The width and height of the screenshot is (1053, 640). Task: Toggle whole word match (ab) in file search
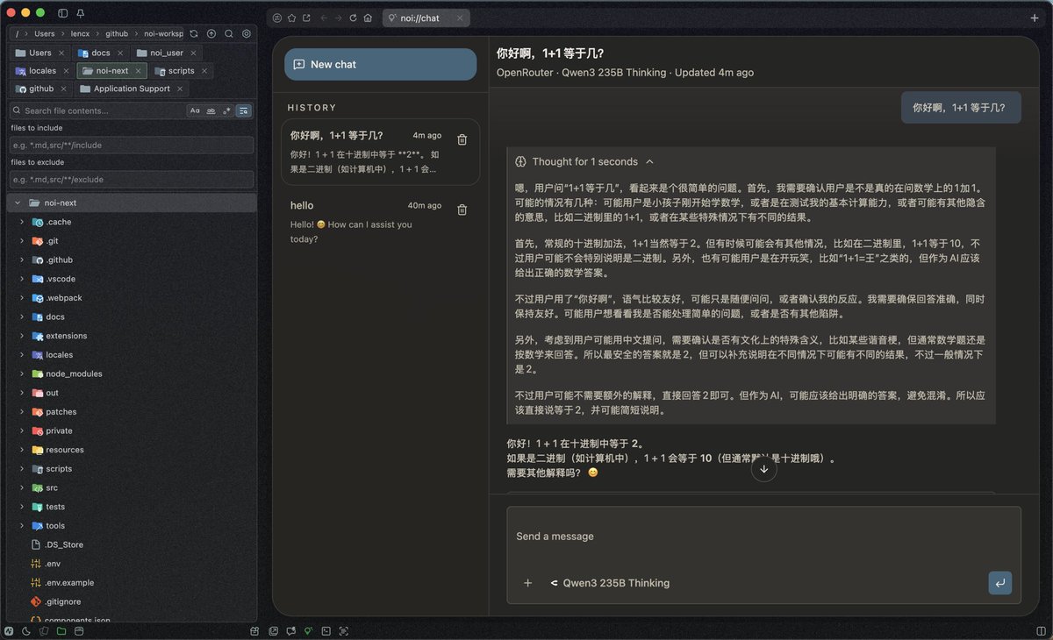click(211, 110)
